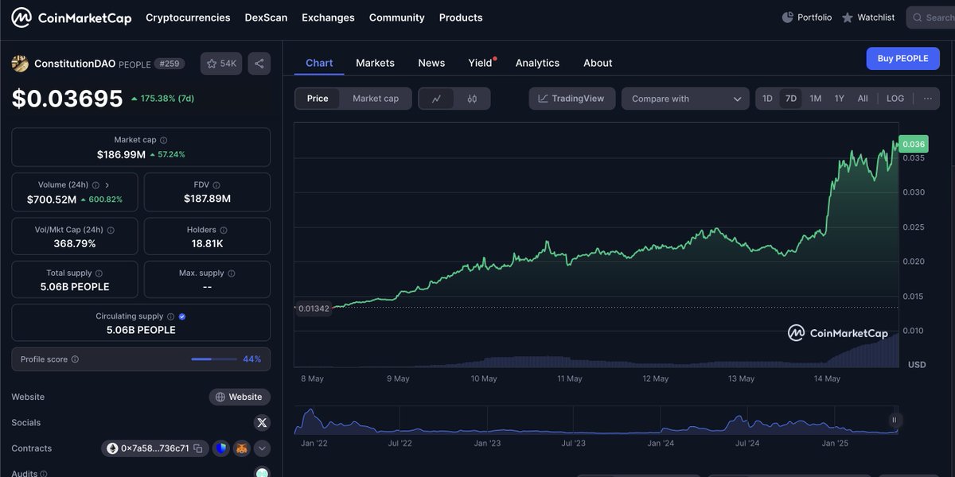Open the Website link button
This screenshot has height=477, width=955.
point(240,397)
